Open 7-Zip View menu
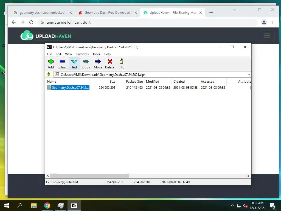This screenshot has width=281, height=211. (x=68, y=54)
